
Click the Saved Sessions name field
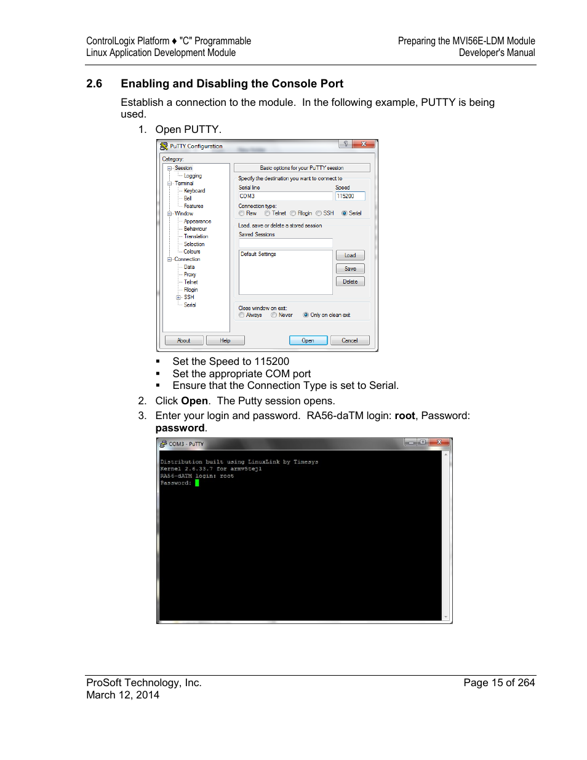pyautogui.click(x=286, y=243)
